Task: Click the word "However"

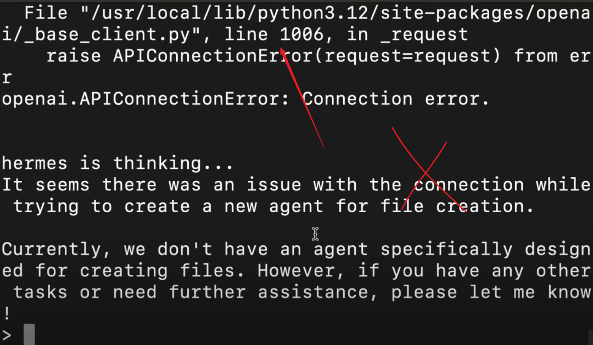Action: (302, 271)
